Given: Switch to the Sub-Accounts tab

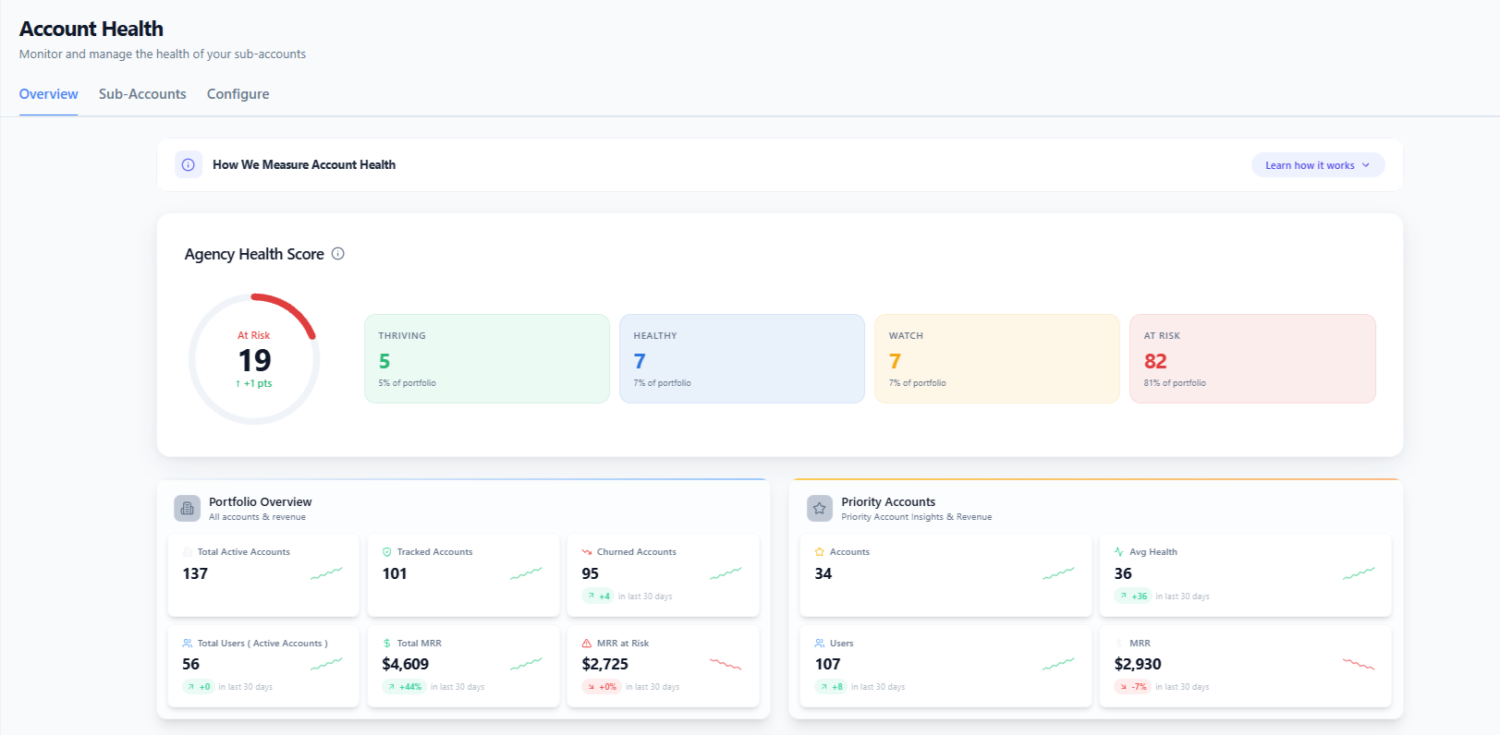Looking at the screenshot, I should 142,94.
